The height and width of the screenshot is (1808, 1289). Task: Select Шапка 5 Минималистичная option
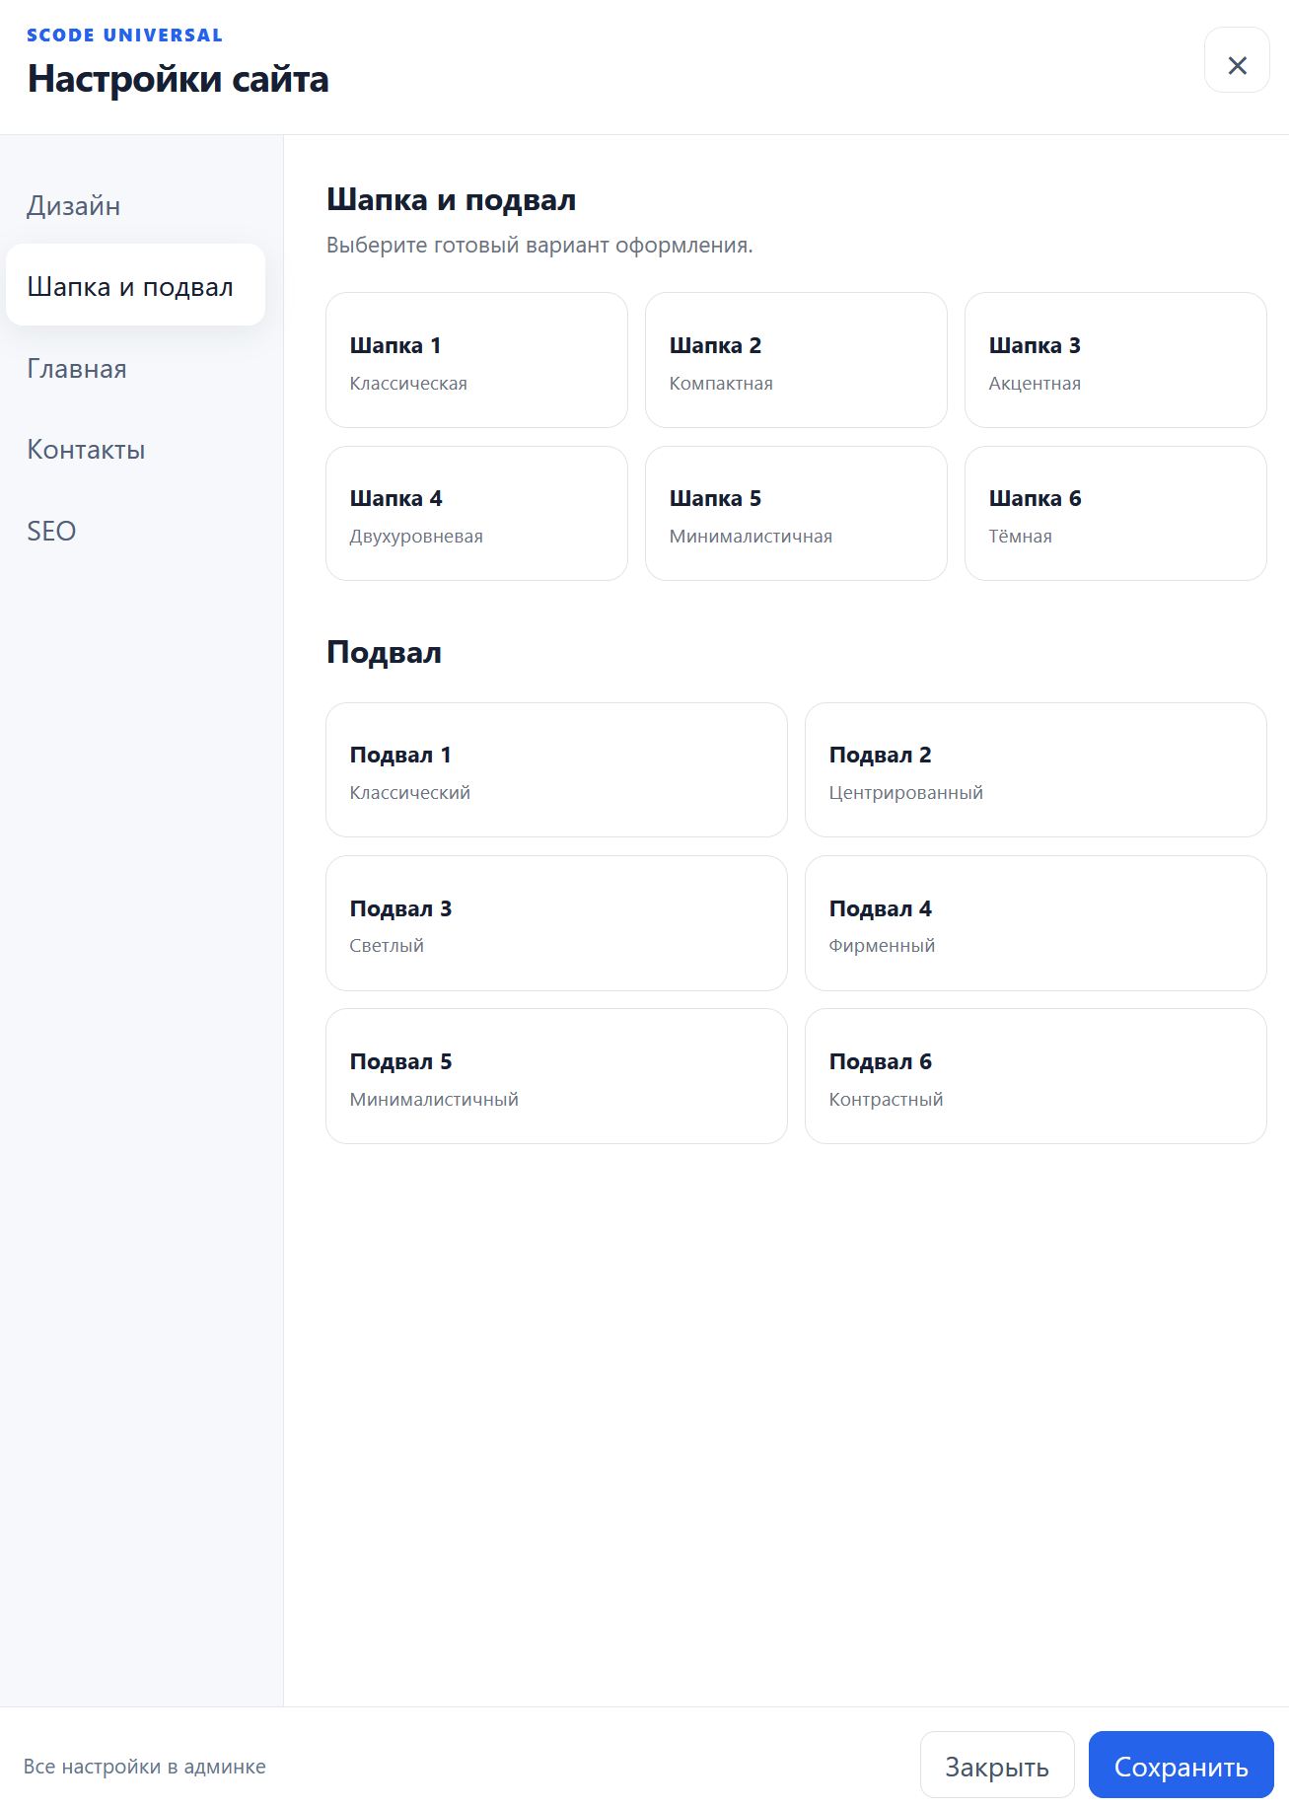(x=796, y=513)
